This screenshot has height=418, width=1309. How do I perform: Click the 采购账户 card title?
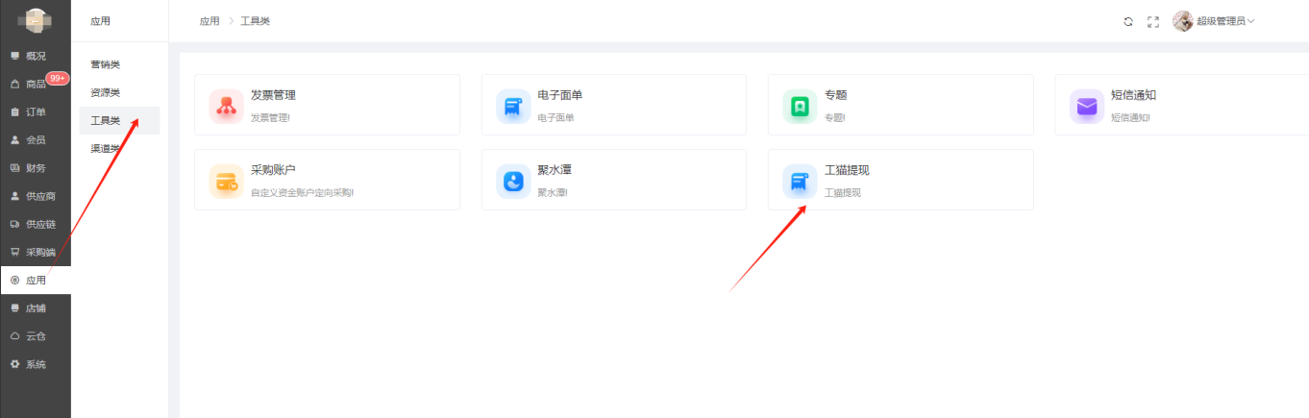pyautogui.click(x=273, y=170)
